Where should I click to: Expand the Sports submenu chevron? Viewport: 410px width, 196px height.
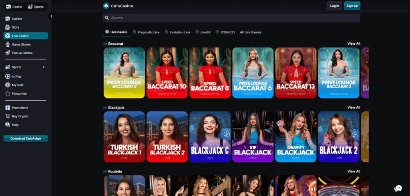tap(44, 67)
